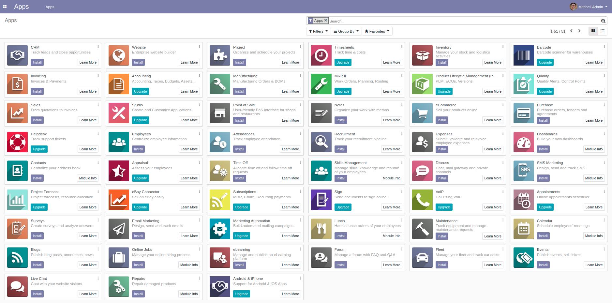Click the CRM handshake app icon
This screenshot has height=303, width=612.
[x=17, y=55]
